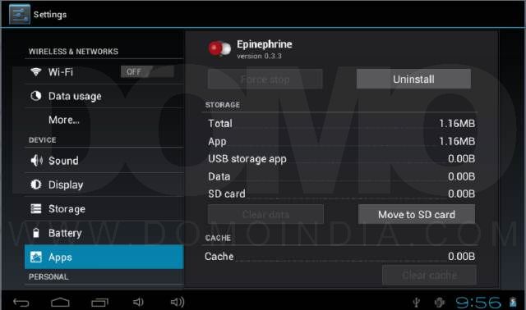526x310 pixels.
Task: Open Storage in the device list
Action: click(x=104, y=209)
